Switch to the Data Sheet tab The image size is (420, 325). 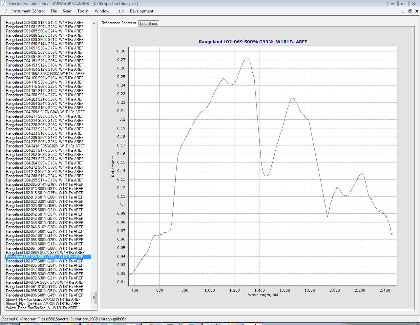[x=149, y=24]
